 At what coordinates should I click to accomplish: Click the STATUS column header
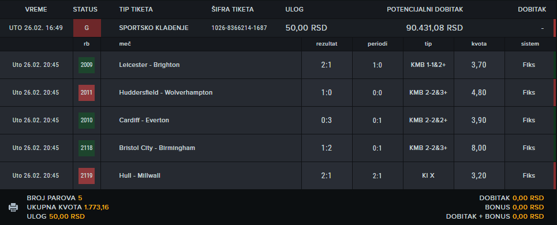pos(85,10)
